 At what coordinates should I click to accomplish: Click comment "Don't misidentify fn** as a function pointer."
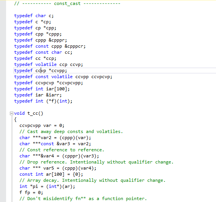[x=83, y=199]
